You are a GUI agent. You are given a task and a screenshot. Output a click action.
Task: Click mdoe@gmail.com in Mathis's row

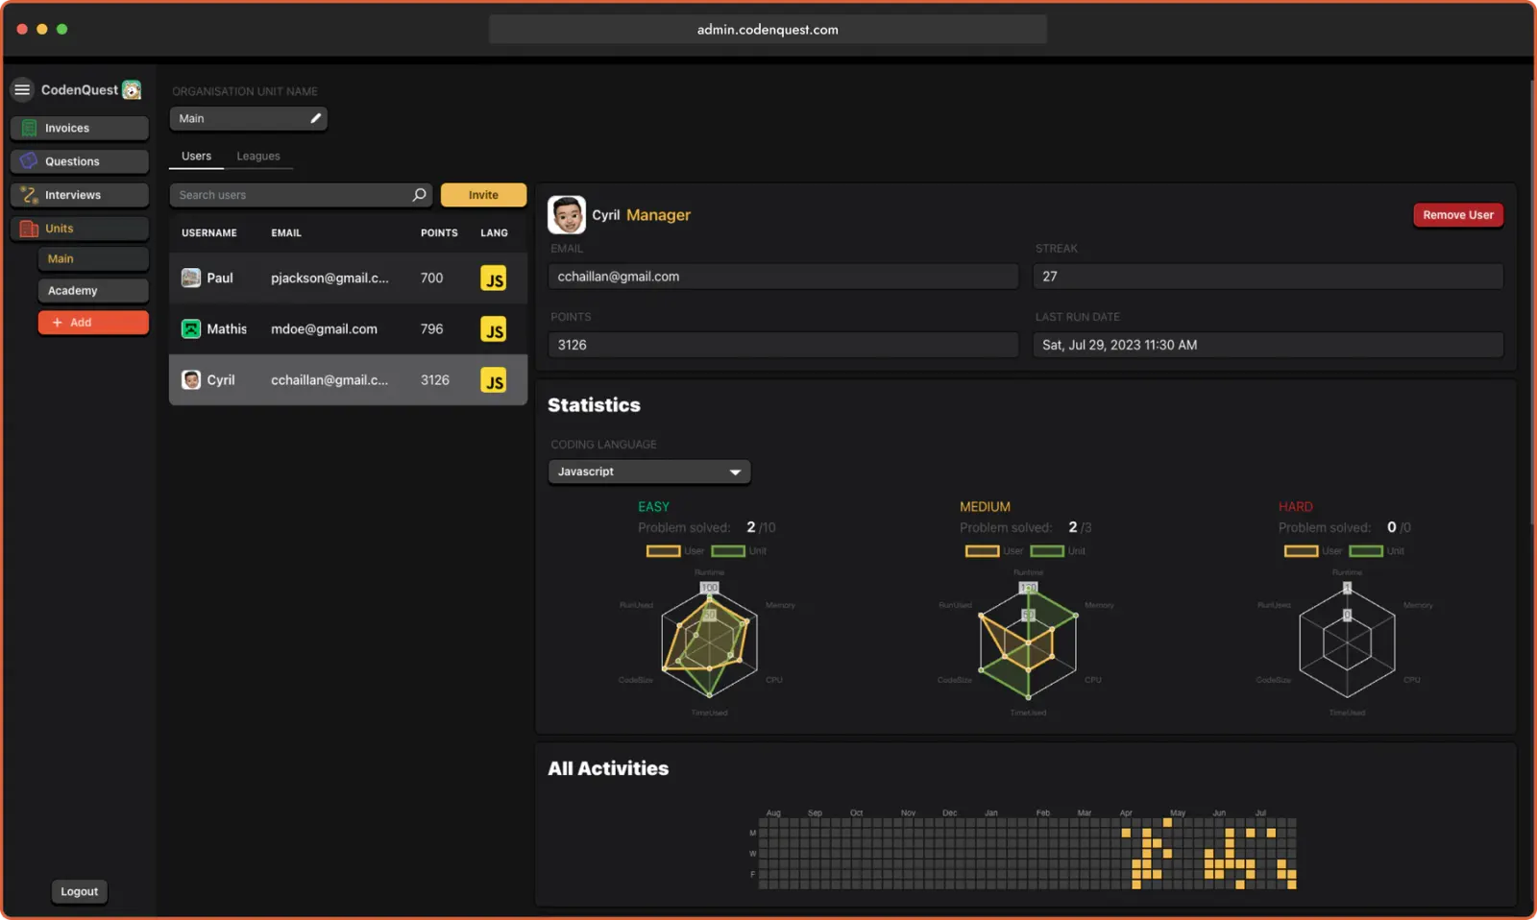[x=324, y=328]
